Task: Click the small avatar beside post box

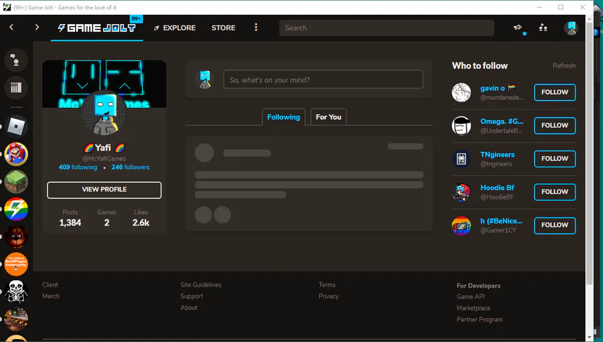Action: coord(205,80)
